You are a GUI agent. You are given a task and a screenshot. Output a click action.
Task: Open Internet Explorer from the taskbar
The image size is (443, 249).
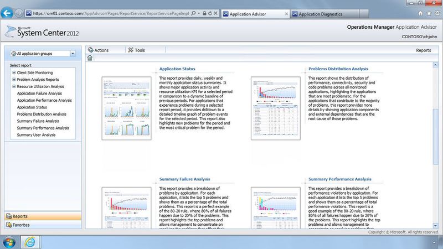[30, 242]
